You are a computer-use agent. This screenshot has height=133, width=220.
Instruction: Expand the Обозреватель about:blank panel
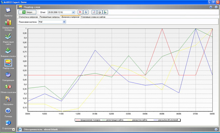(x=216, y=129)
